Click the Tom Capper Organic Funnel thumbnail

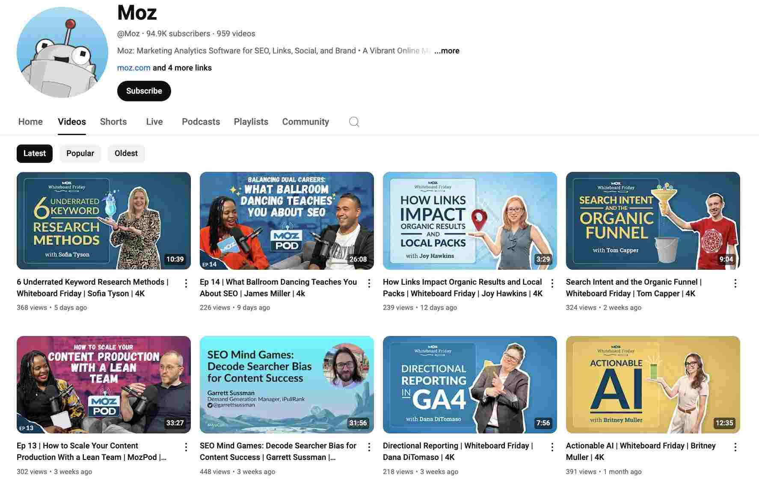coord(653,221)
